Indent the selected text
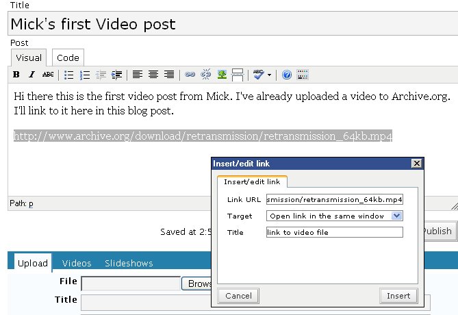The image size is (458, 315). [116, 75]
